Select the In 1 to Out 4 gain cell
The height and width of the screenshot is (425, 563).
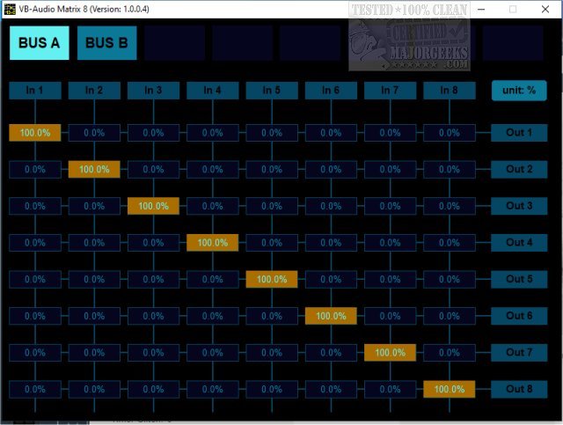point(35,243)
